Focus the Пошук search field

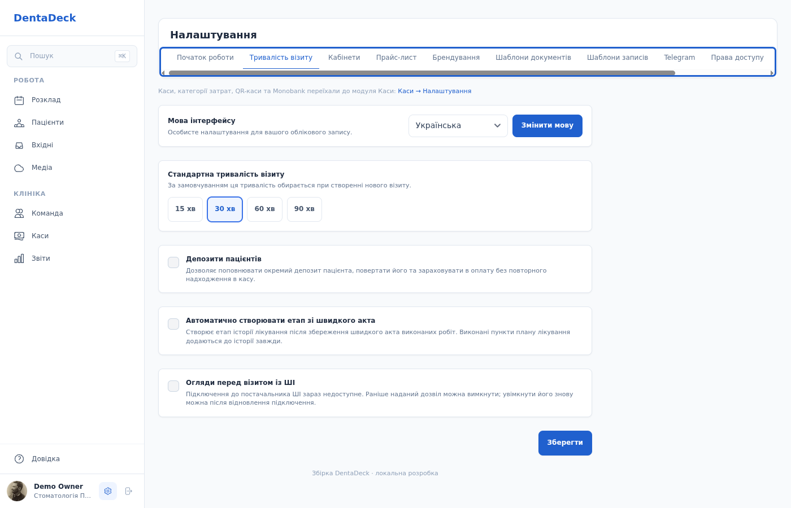[72, 56]
